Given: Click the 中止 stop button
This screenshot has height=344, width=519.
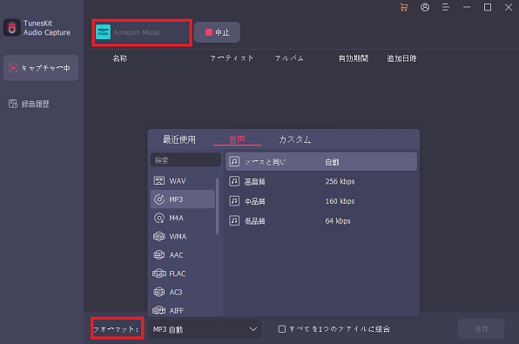Looking at the screenshot, I should 217,32.
